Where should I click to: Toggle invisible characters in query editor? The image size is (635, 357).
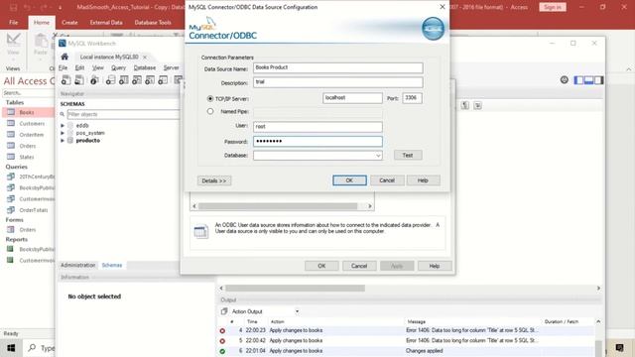[x=465, y=105]
